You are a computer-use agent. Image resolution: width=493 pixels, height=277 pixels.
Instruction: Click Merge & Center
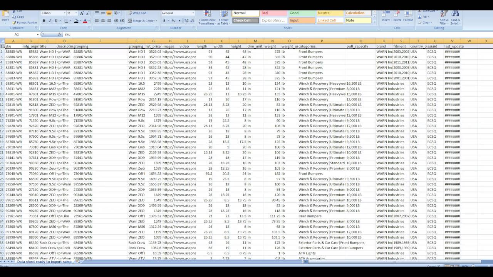(142, 21)
